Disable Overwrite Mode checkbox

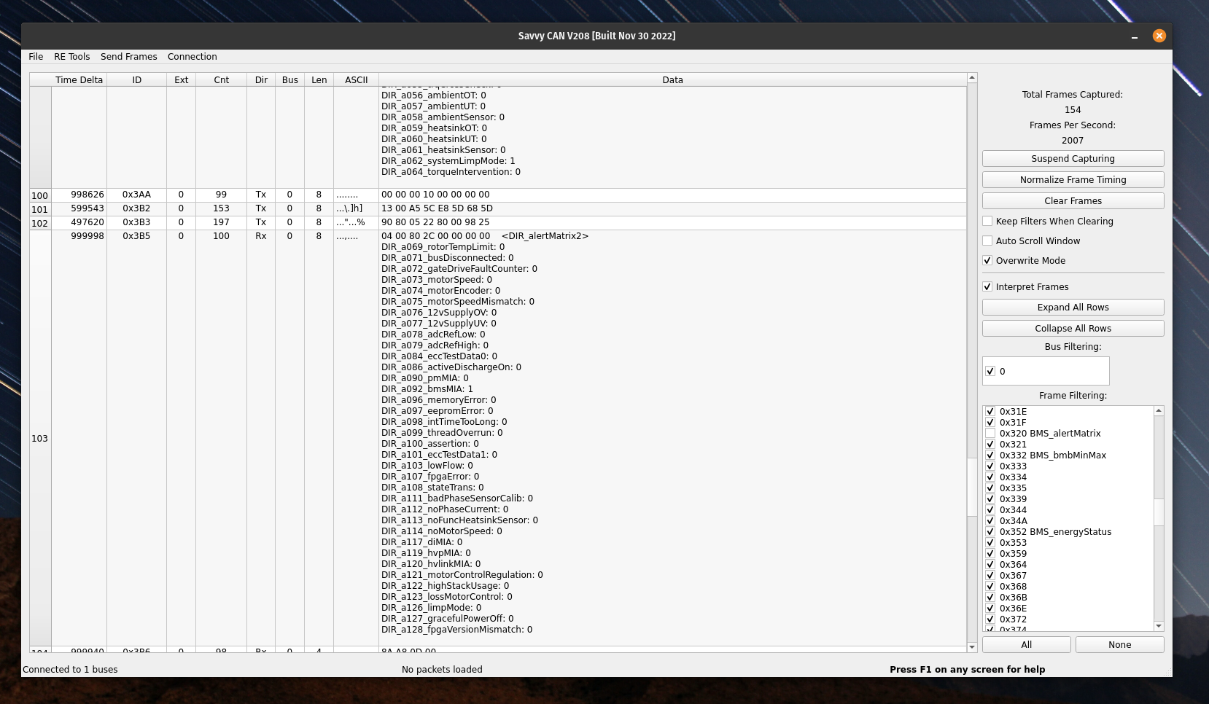coord(987,261)
